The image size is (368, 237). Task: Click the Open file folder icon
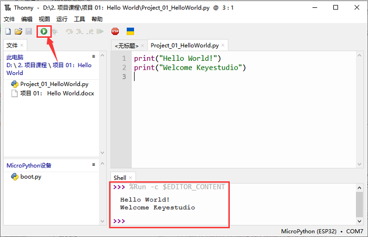click(x=18, y=32)
